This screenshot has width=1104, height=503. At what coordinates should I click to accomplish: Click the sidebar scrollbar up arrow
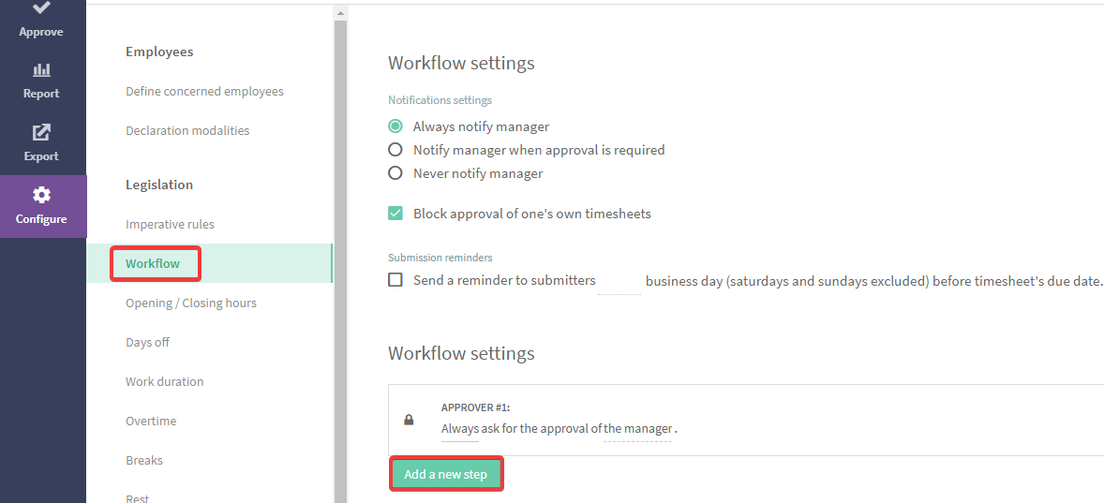pos(341,13)
